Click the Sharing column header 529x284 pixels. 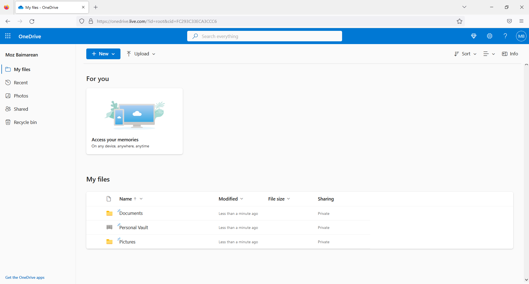[326, 199]
